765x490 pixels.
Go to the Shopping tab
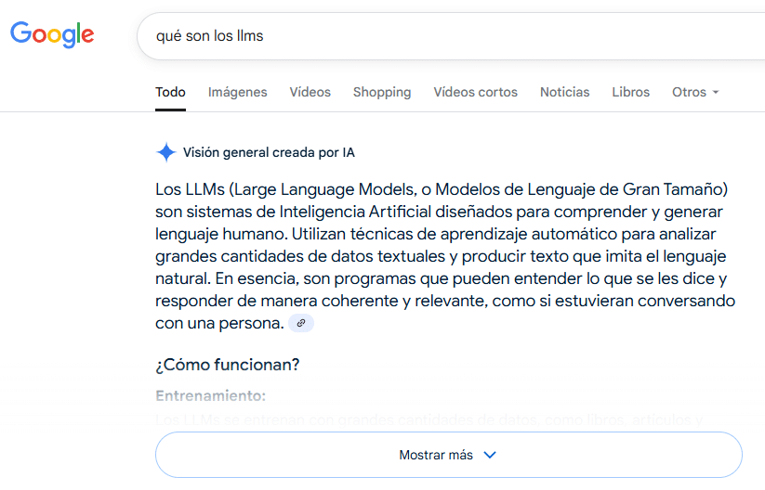pos(381,92)
